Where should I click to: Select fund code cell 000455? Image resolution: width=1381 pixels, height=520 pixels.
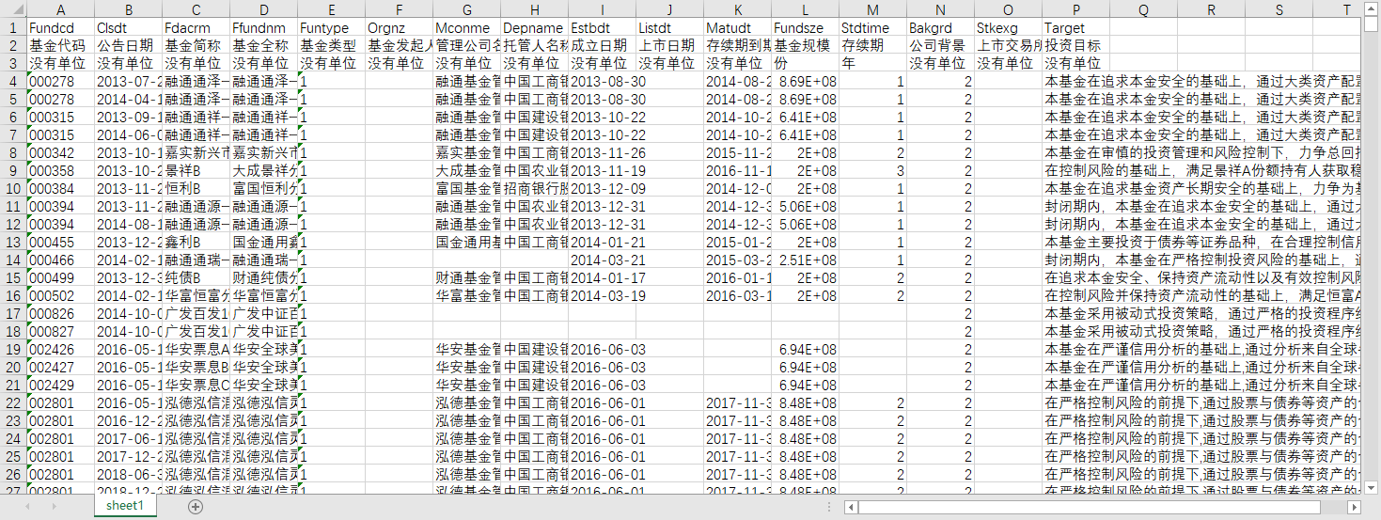(60, 242)
